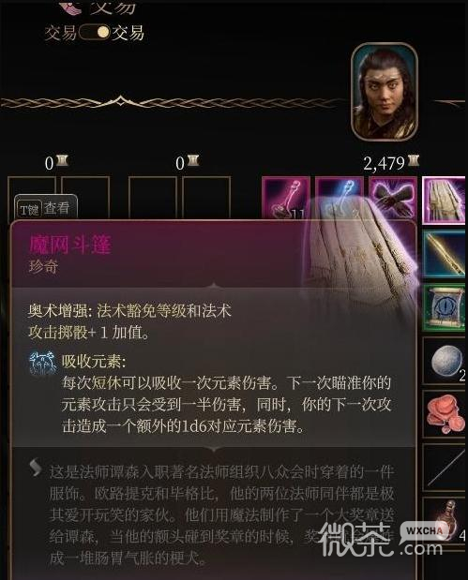Select the blue glowing key item
The image size is (468, 580).
(x=340, y=198)
